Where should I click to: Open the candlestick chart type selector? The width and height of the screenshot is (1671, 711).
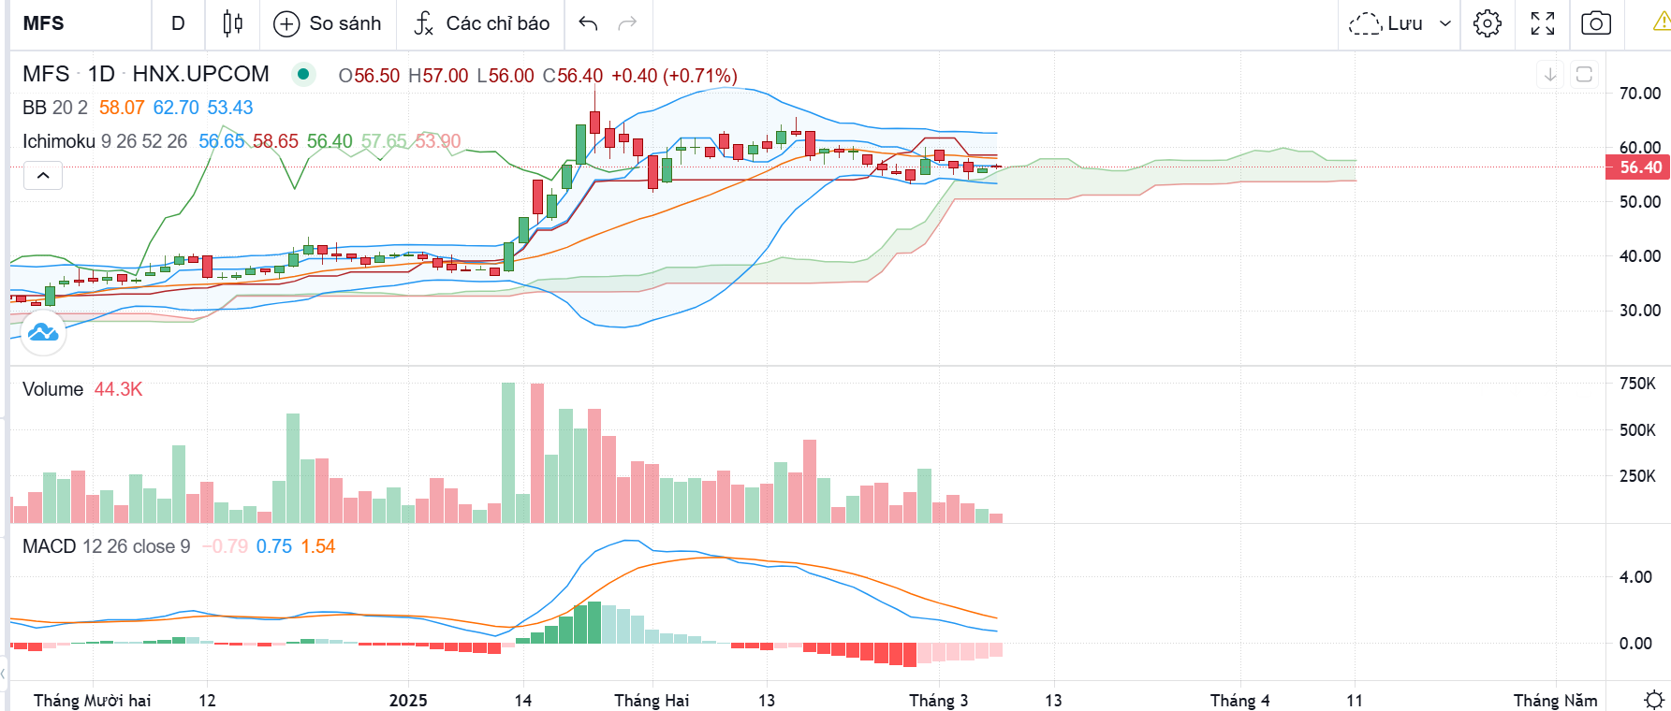(x=233, y=23)
